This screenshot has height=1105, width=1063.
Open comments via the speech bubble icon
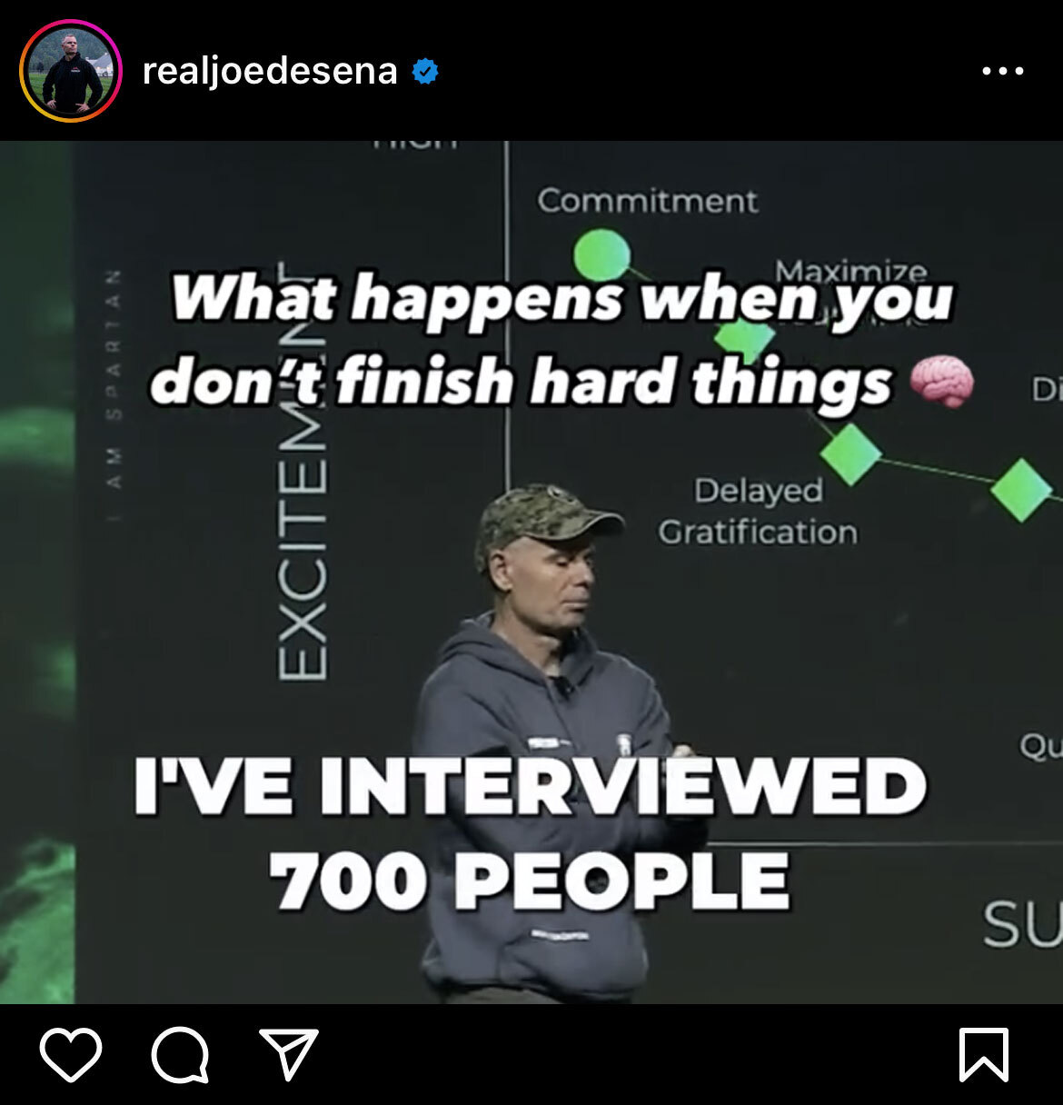(180, 1055)
